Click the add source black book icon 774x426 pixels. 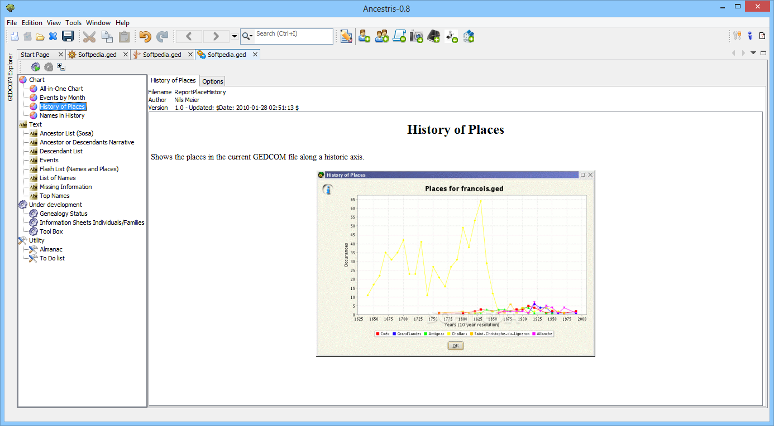434,37
